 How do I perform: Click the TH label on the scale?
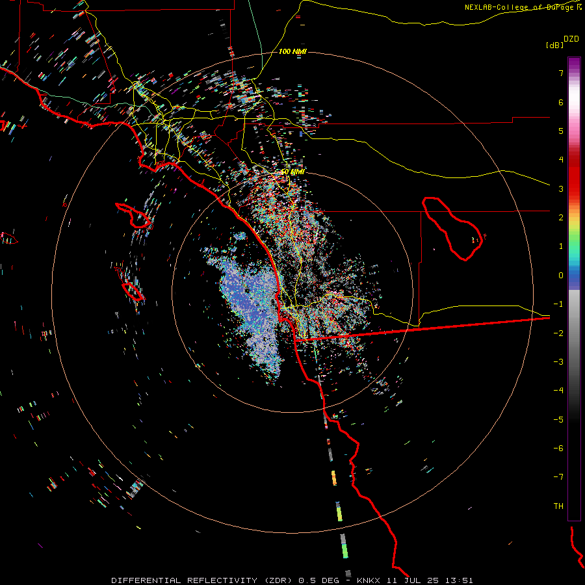pyautogui.click(x=558, y=506)
